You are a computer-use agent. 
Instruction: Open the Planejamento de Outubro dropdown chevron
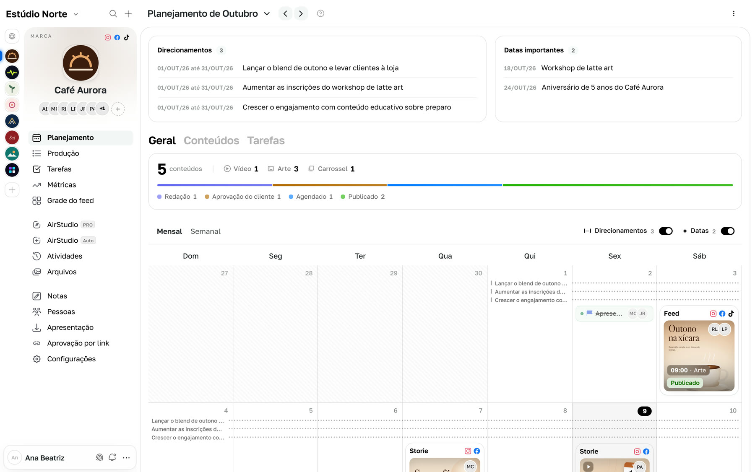tap(267, 14)
